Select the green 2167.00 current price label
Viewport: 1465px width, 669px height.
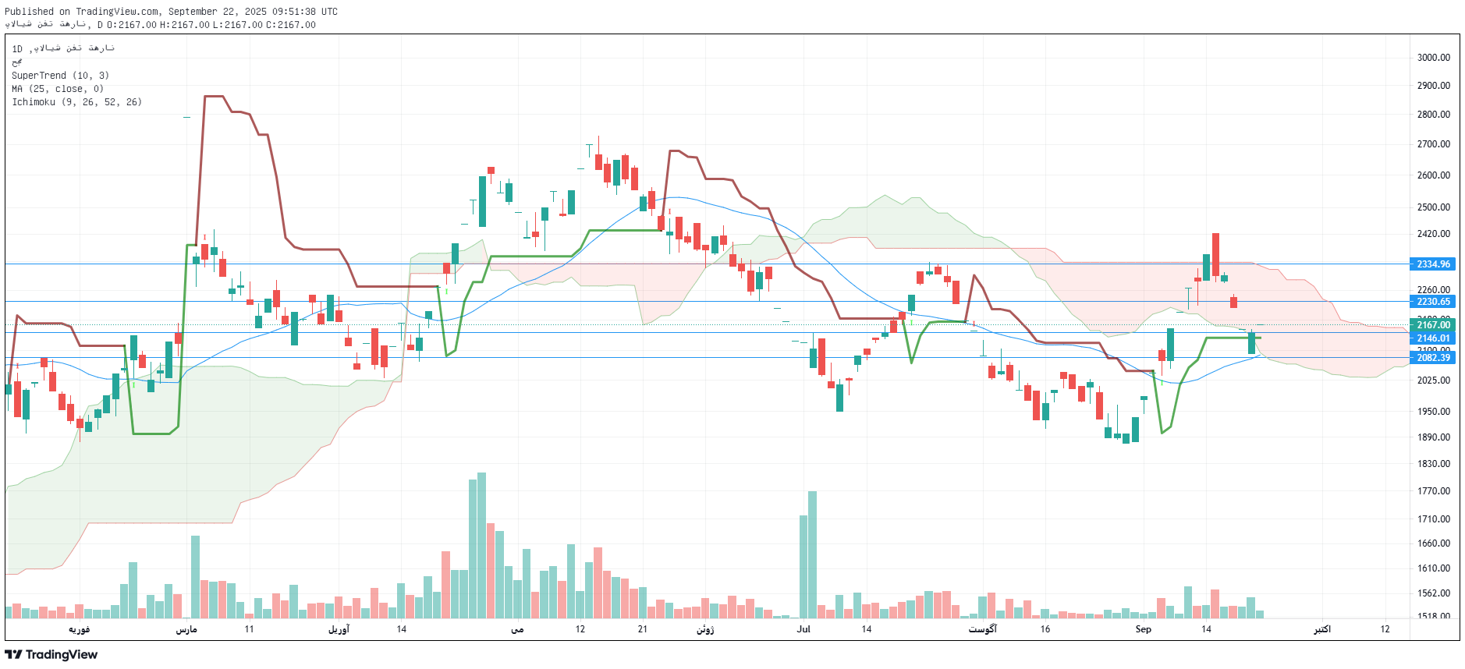pyautogui.click(x=1432, y=325)
